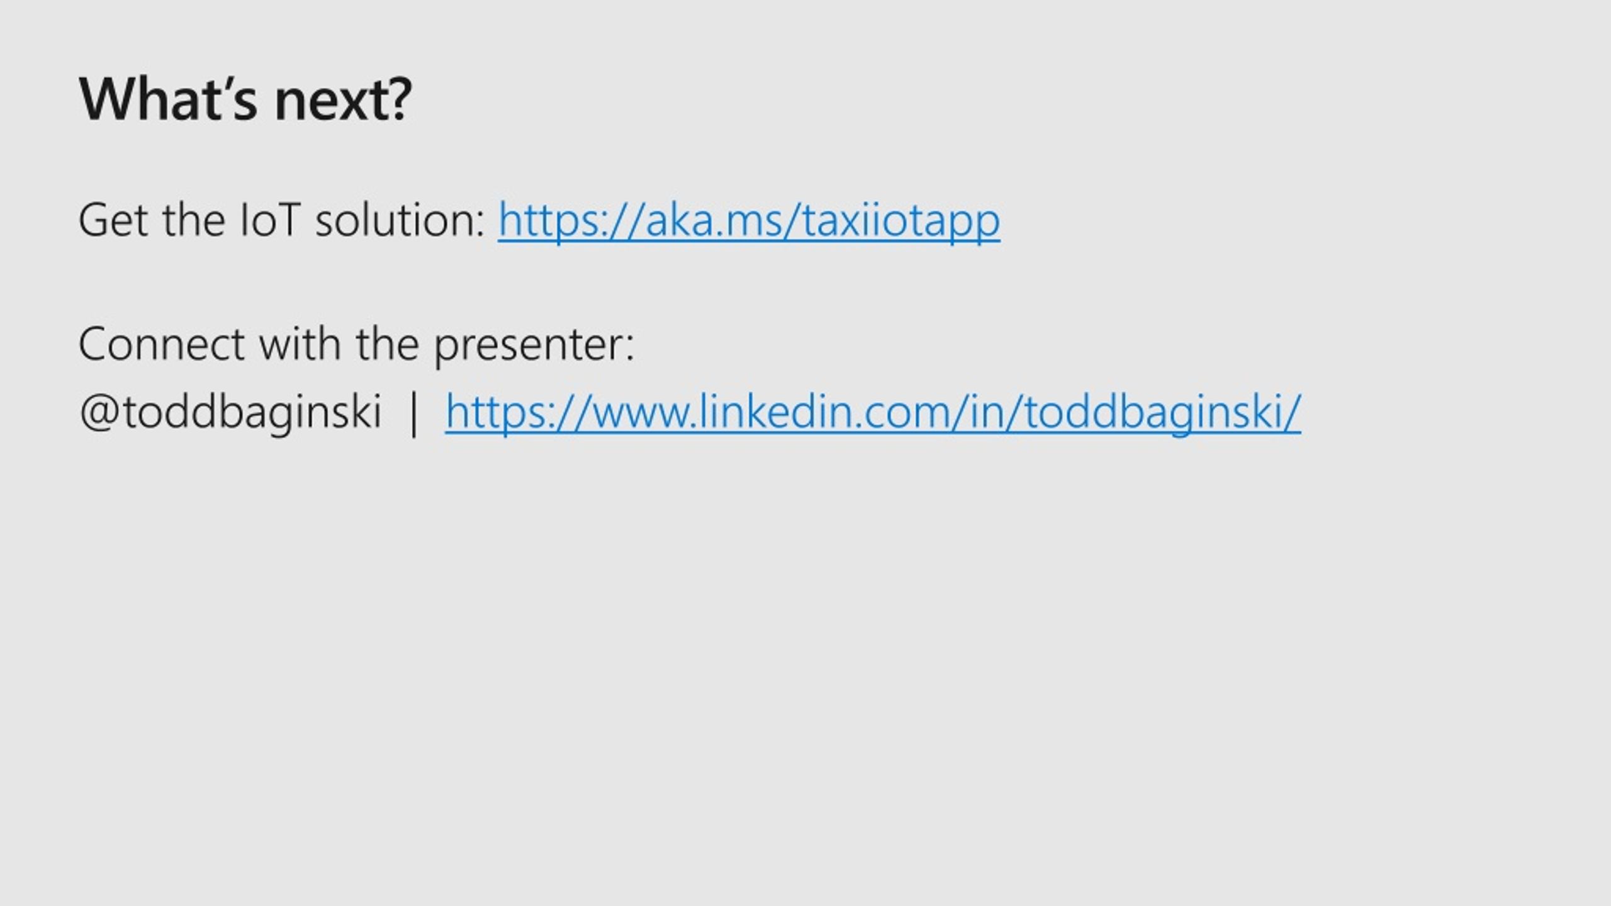Click the "Connect with the presenter:" text
1611x906 pixels.
click(x=357, y=345)
